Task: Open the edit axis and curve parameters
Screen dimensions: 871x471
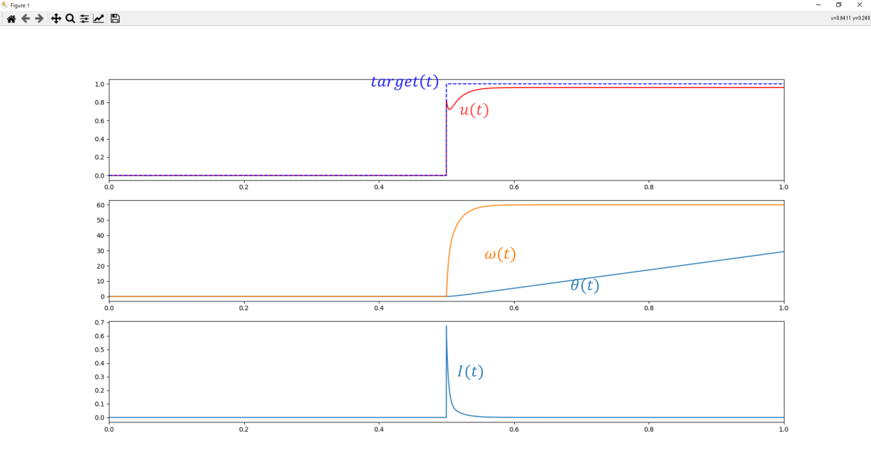Action: click(99, 18)
